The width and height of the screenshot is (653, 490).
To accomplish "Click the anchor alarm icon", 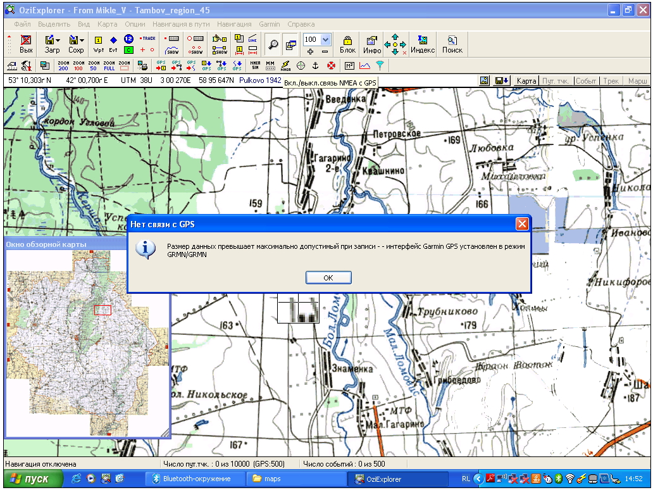I will point(316,65).
